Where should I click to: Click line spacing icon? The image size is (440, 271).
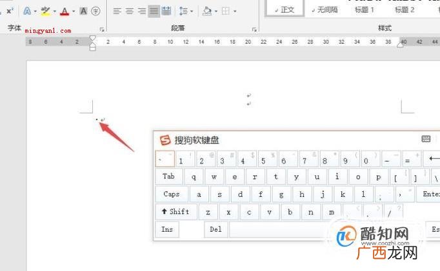[x=183, y=11]
